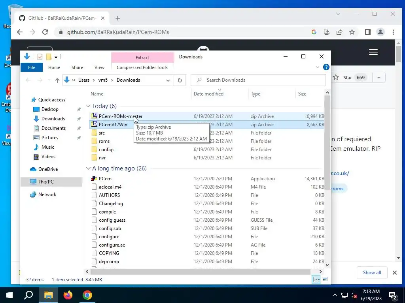Select Network in the navigation pane
Viewport: 405px width, 303px height.
tap(47, 195)
